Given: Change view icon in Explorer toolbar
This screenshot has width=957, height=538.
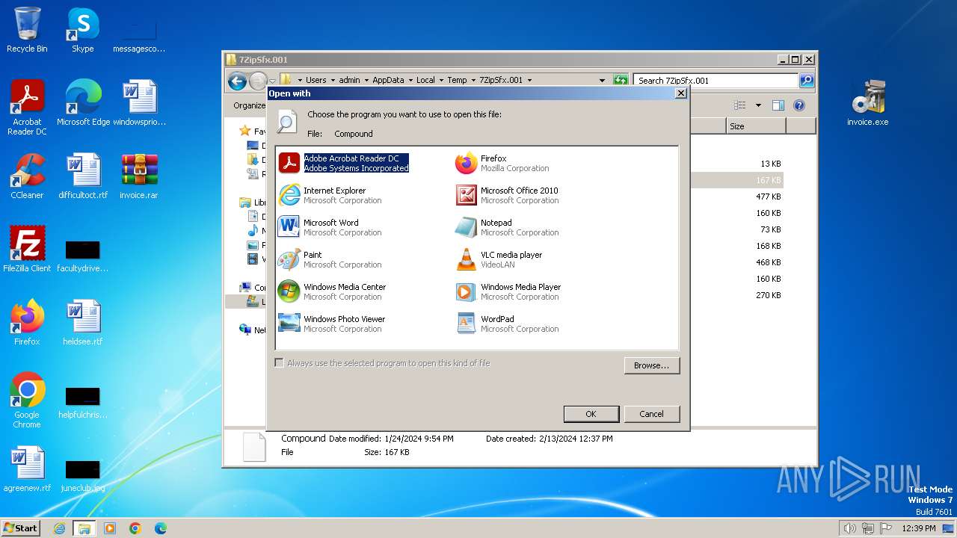Looking at the screenshot, I should [740, 105].
